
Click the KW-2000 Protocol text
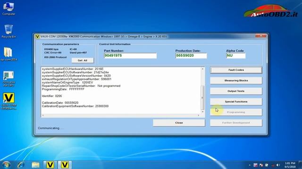coord(56,57)
